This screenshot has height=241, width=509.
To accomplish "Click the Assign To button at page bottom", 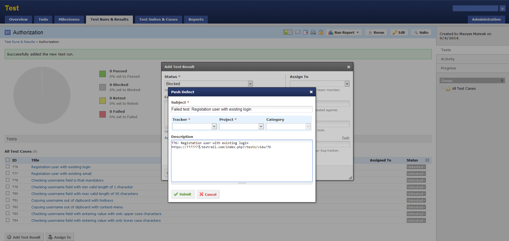I will (x=60, y=237).
